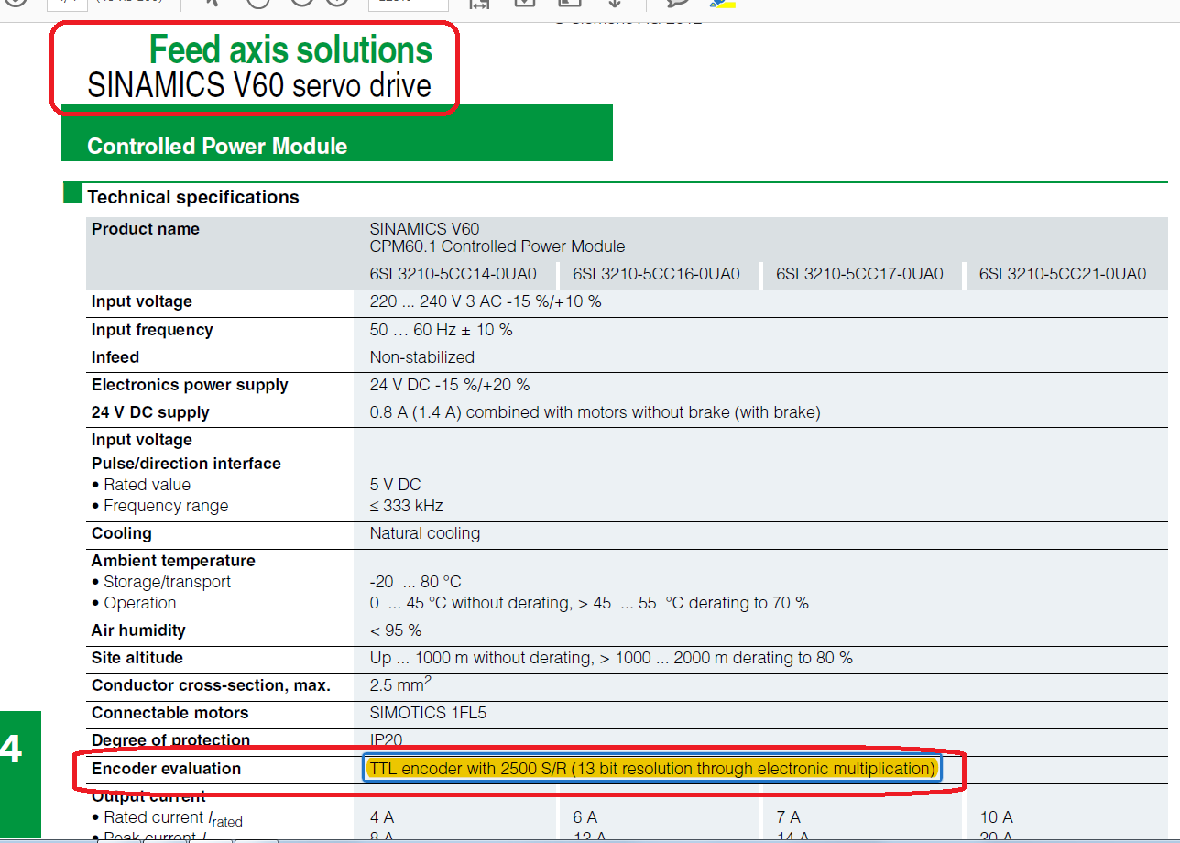The image size is (1180, 843).
Task: Select the '≤ 333 kHz' frequency value
Action: [x=407, y=506]
